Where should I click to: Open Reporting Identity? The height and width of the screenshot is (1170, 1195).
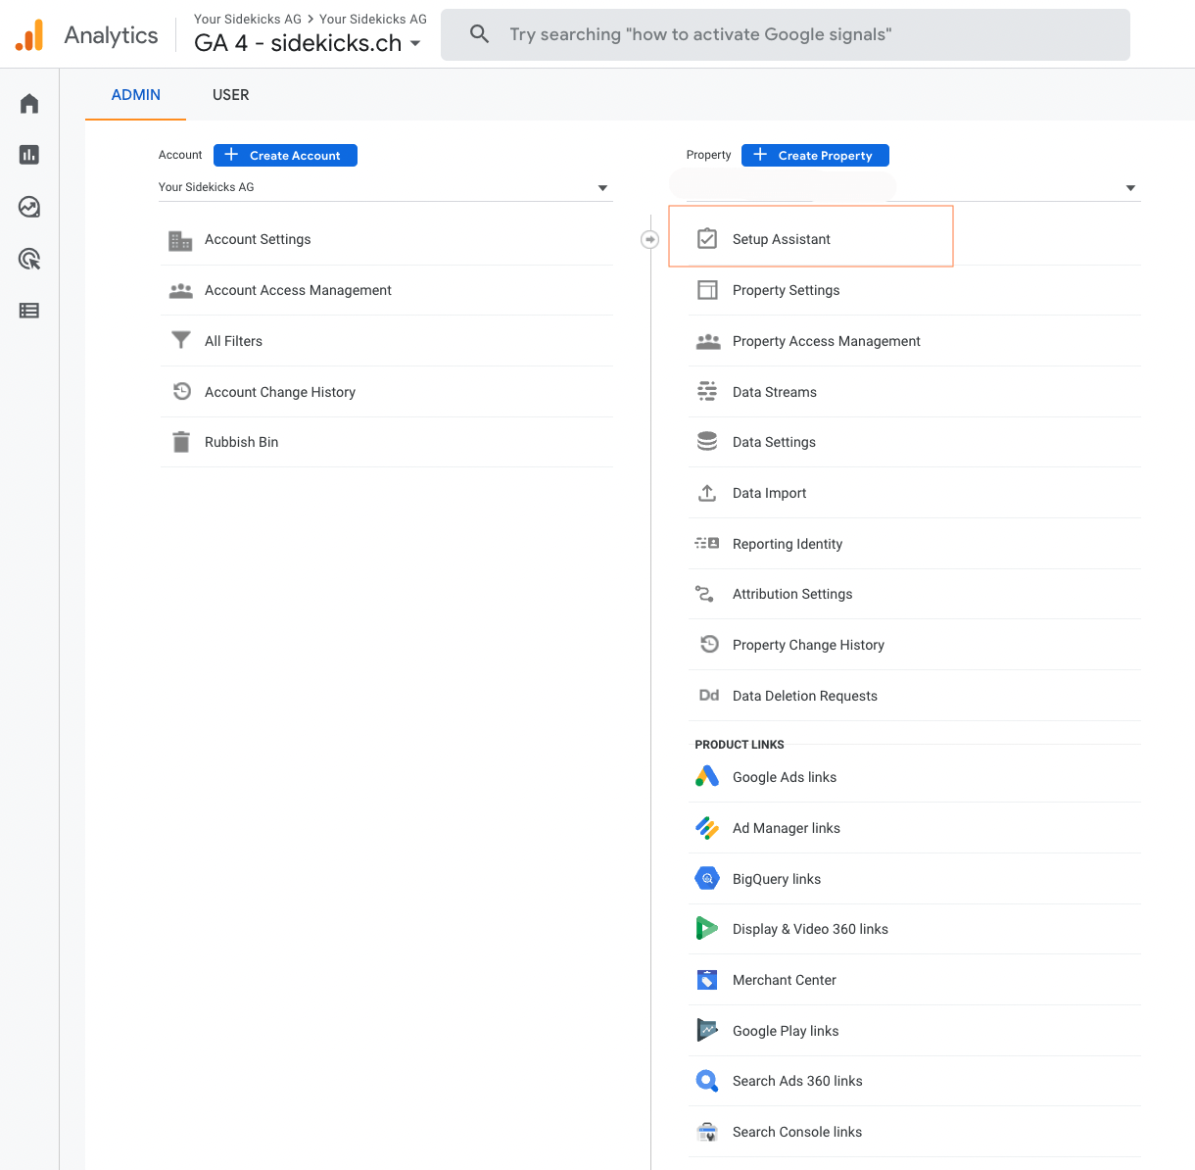pos(915,544)
